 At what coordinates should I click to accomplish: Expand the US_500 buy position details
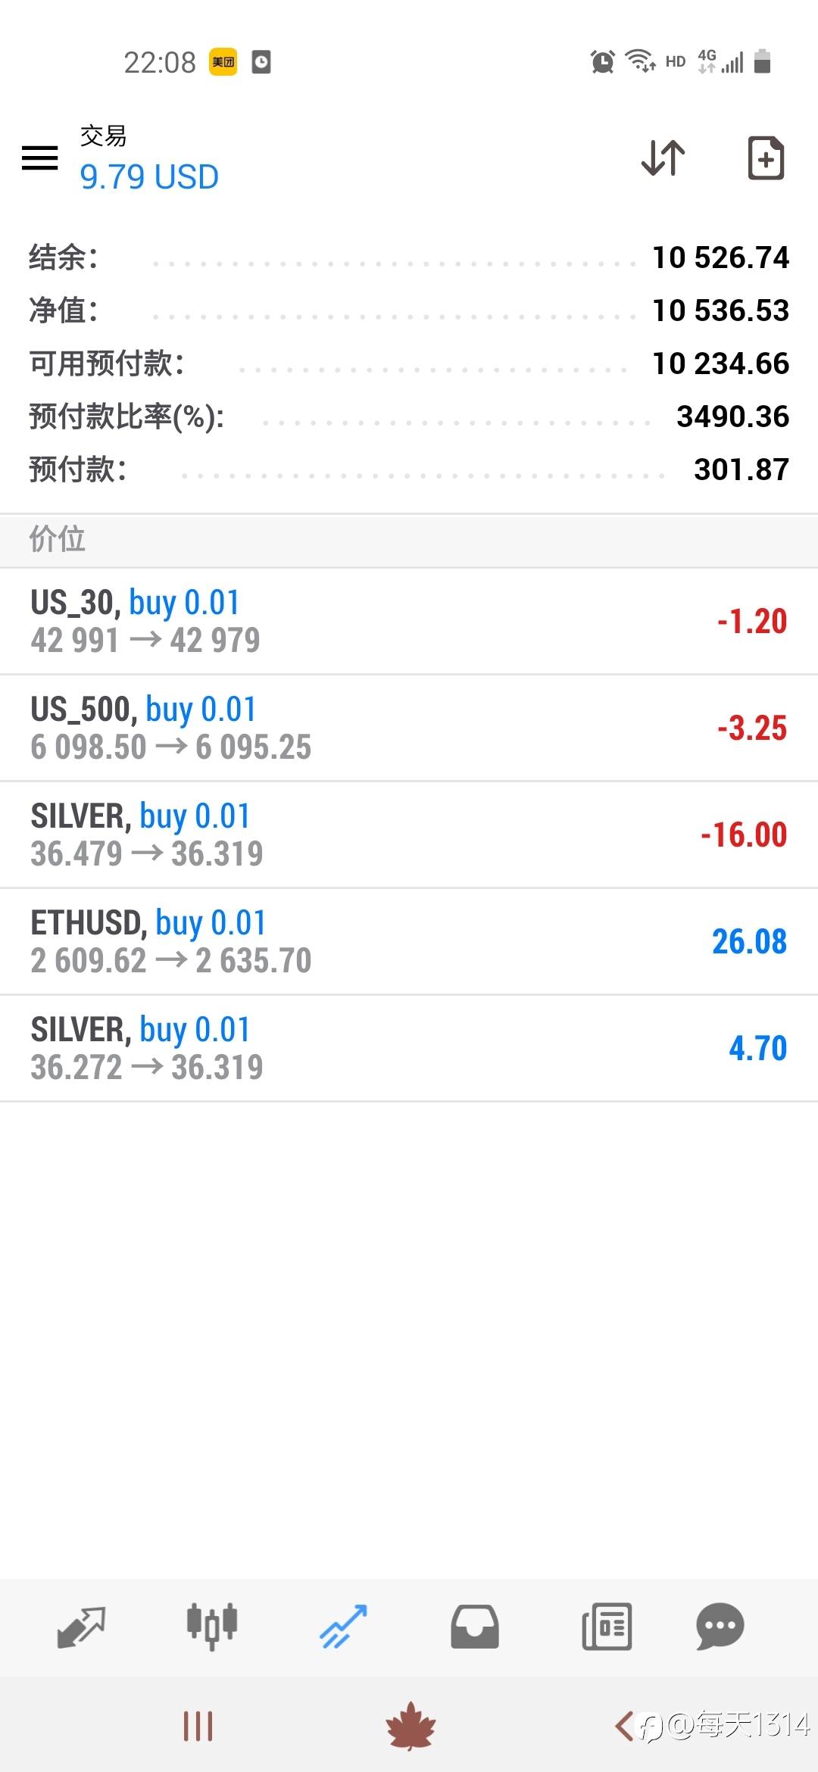click(x=409, y=728)
